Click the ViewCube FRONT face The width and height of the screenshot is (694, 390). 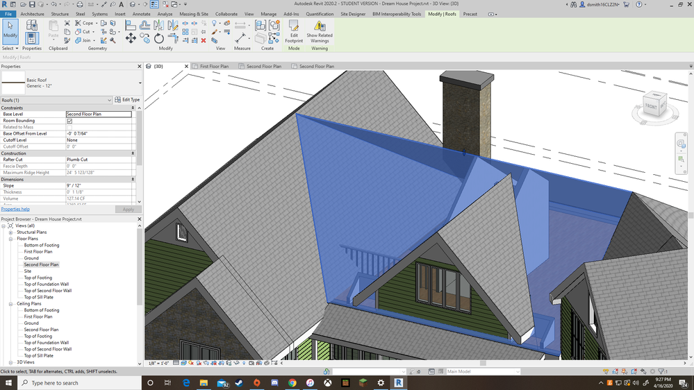651,106
